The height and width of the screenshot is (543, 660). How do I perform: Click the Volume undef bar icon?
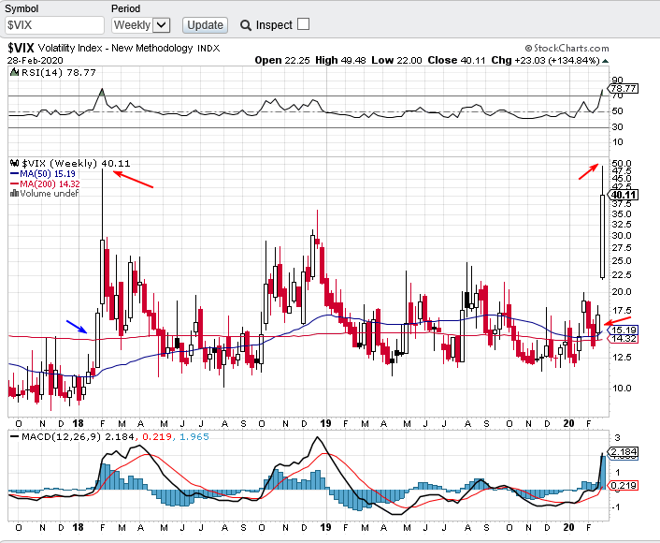[14, 194]
